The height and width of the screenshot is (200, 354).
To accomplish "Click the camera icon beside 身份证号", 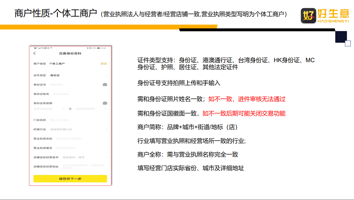I will 105,85.
